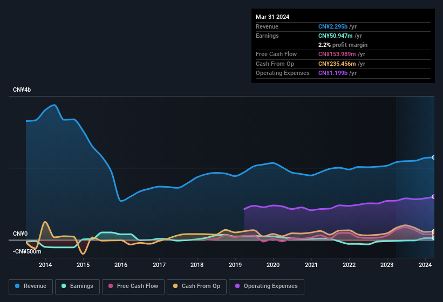Toggle the Free Cash Flow legend button
The image size is (443, 302).
(x=133, y=286)
